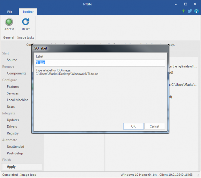The height and width of the screenshot is (178, 201).
Task: Open the Twitter bird icon
Action: click(190, 11)
